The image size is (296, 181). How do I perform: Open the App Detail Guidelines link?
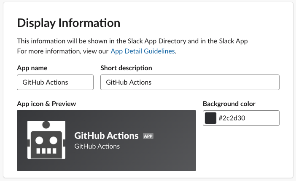coord(142,51)
